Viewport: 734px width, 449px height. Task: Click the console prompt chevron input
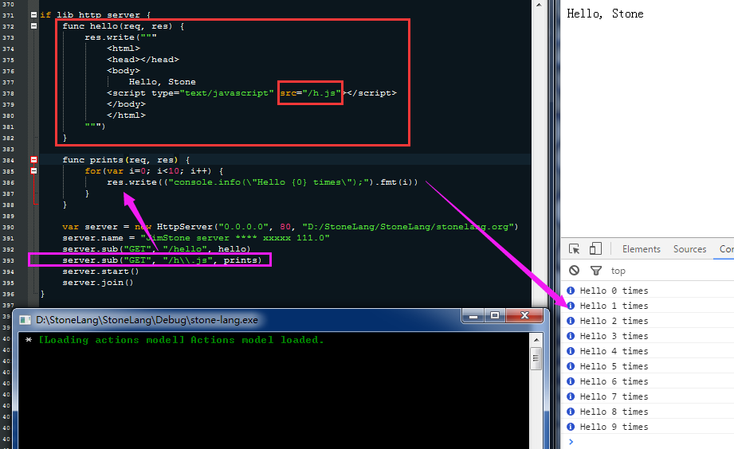(571, 442)
